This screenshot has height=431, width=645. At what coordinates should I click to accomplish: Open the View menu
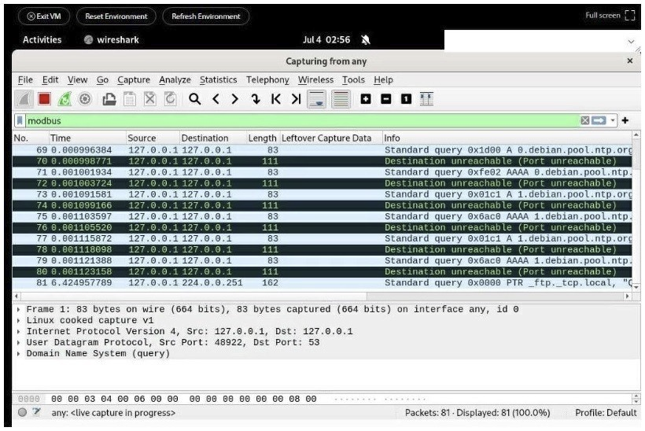[77, 79]
